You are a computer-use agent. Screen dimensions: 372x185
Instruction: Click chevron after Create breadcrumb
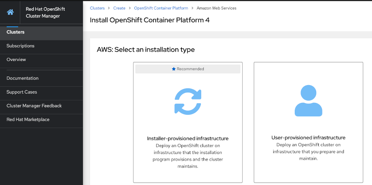(x=130, y=8)
